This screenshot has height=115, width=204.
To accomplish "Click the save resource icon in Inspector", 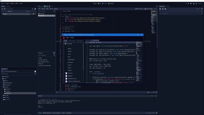I will pyautogui.click(x=165, y=9).
